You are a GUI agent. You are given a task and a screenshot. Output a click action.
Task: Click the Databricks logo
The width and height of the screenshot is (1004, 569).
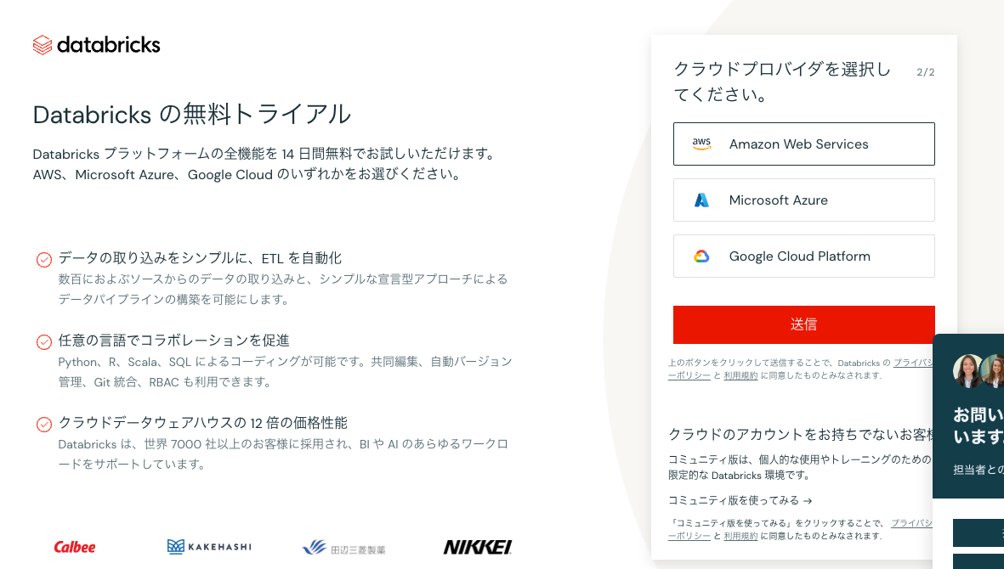tap(96, 44)
